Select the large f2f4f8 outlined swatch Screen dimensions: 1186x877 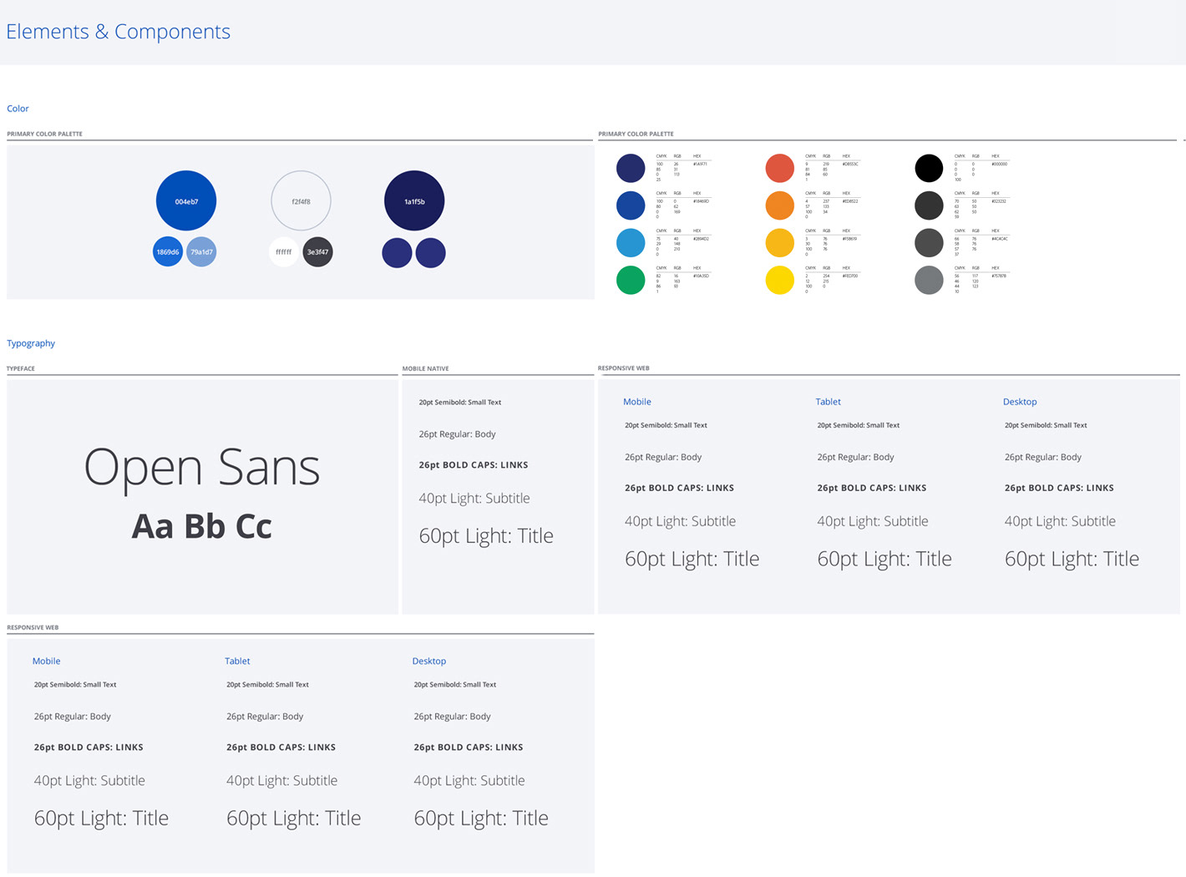tap(301, 200)
